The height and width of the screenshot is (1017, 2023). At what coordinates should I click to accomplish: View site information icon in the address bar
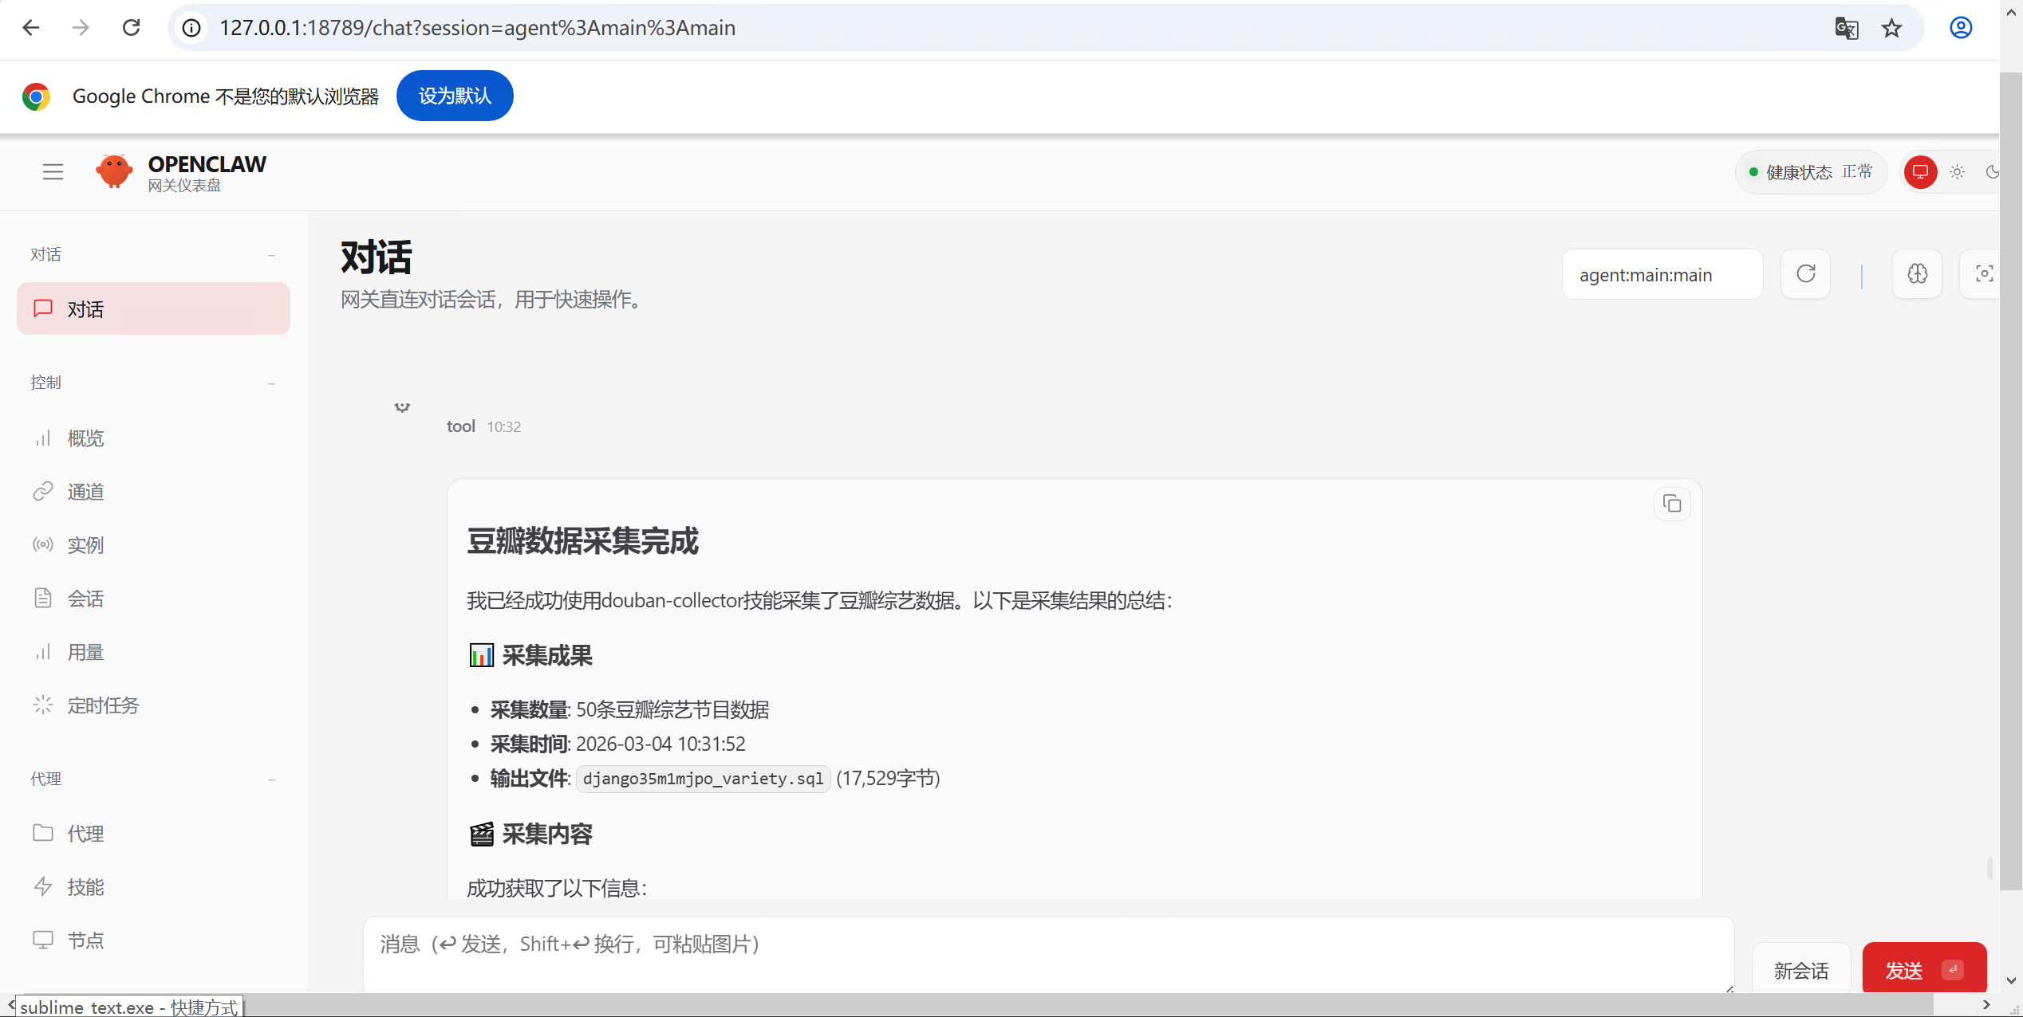click(x=191, y=28)
